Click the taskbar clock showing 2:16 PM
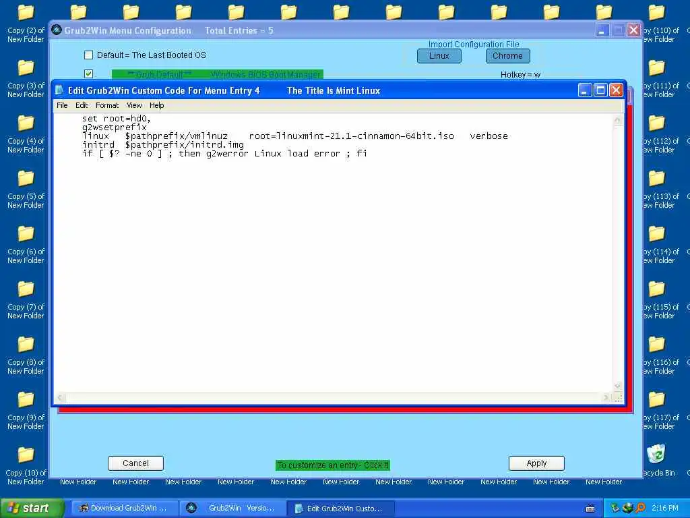Screen dimensions: 690x518 pos(665,509)
